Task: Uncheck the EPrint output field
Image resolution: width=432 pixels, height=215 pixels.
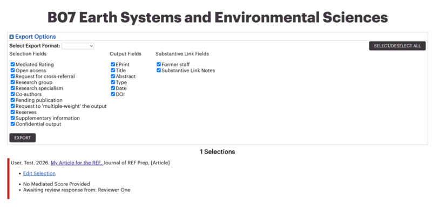Action: tap(113, 64)
